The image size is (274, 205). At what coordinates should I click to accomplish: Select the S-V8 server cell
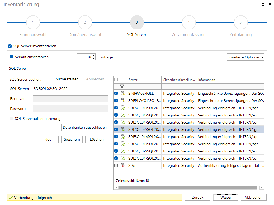pyautogui.click(x=144, y=165)
